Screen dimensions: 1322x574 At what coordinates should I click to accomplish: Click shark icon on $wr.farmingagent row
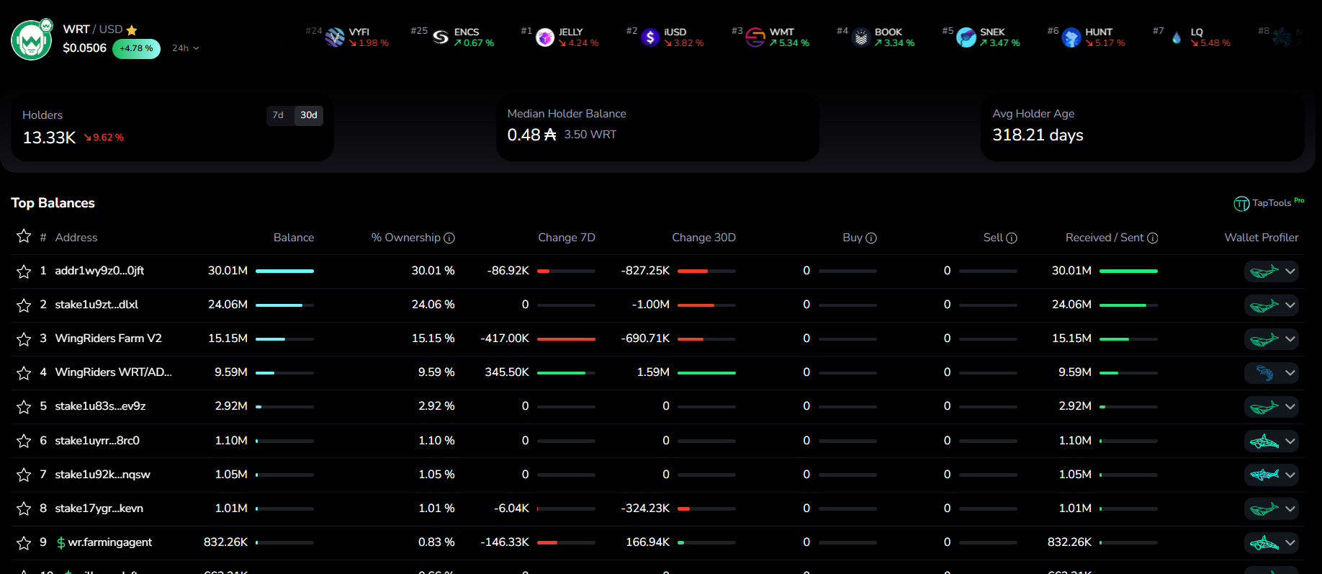click(1264, 543)
